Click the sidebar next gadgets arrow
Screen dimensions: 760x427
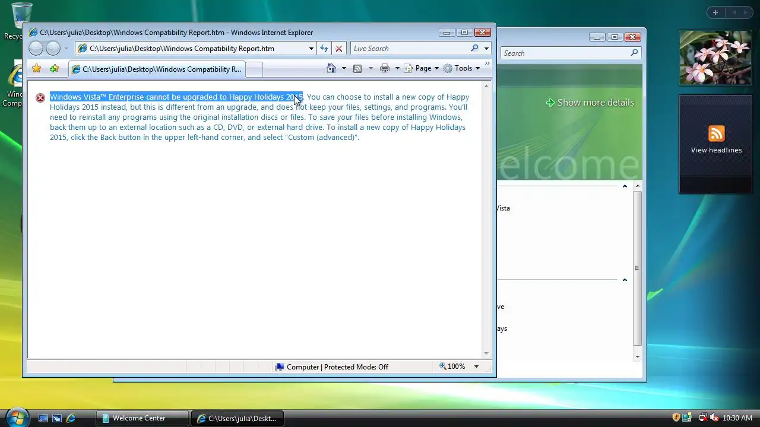coord(746,12)
